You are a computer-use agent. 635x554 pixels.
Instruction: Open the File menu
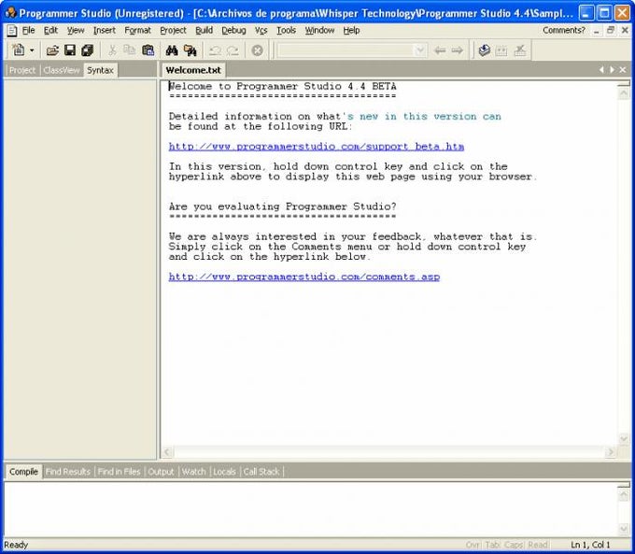point(28,31)
